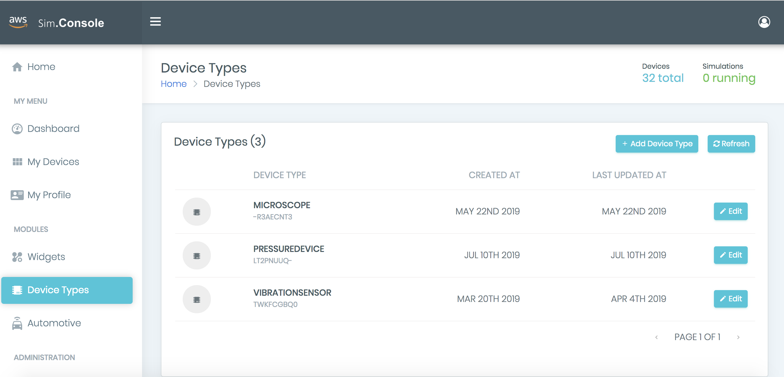Click MAR 20TH 2019 created date

click(x=488, y=299)
